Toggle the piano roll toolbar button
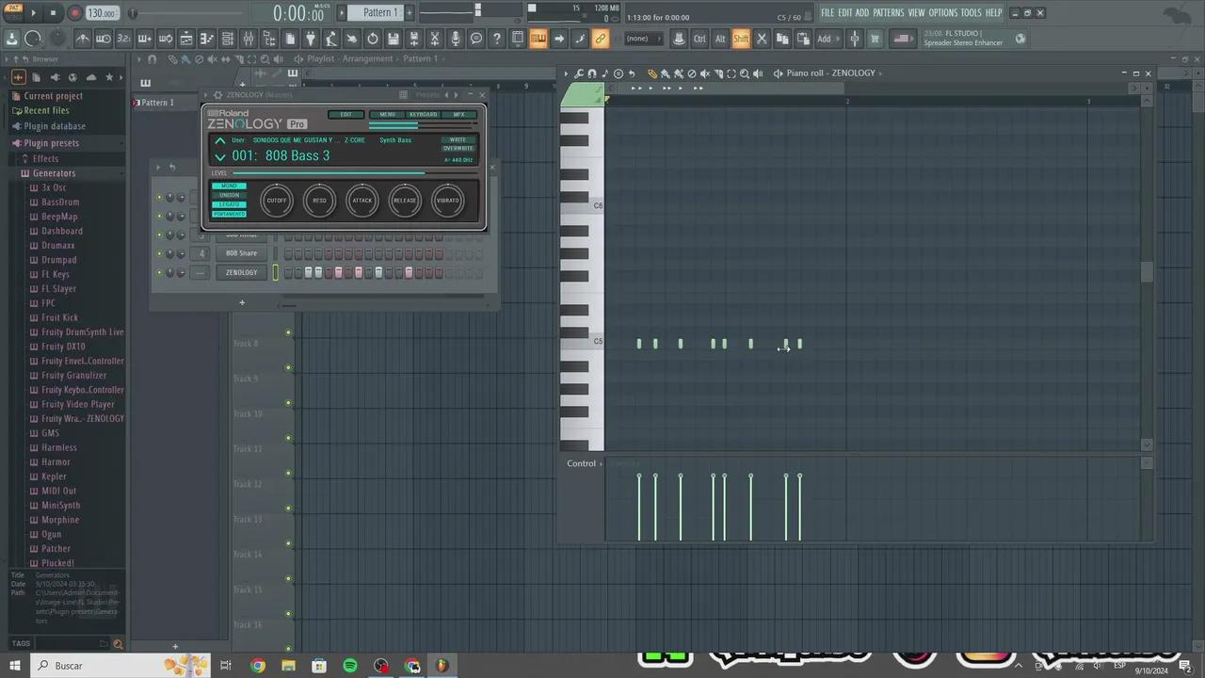The image size is (1205, 678). 207,39
